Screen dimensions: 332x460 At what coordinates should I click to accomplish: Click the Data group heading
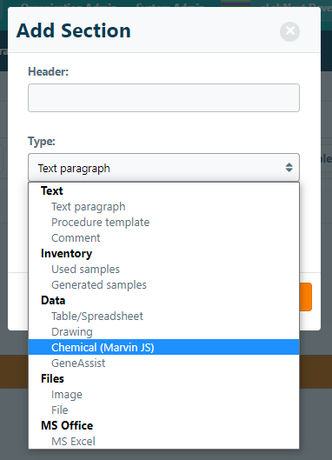[x=53, y=300]
